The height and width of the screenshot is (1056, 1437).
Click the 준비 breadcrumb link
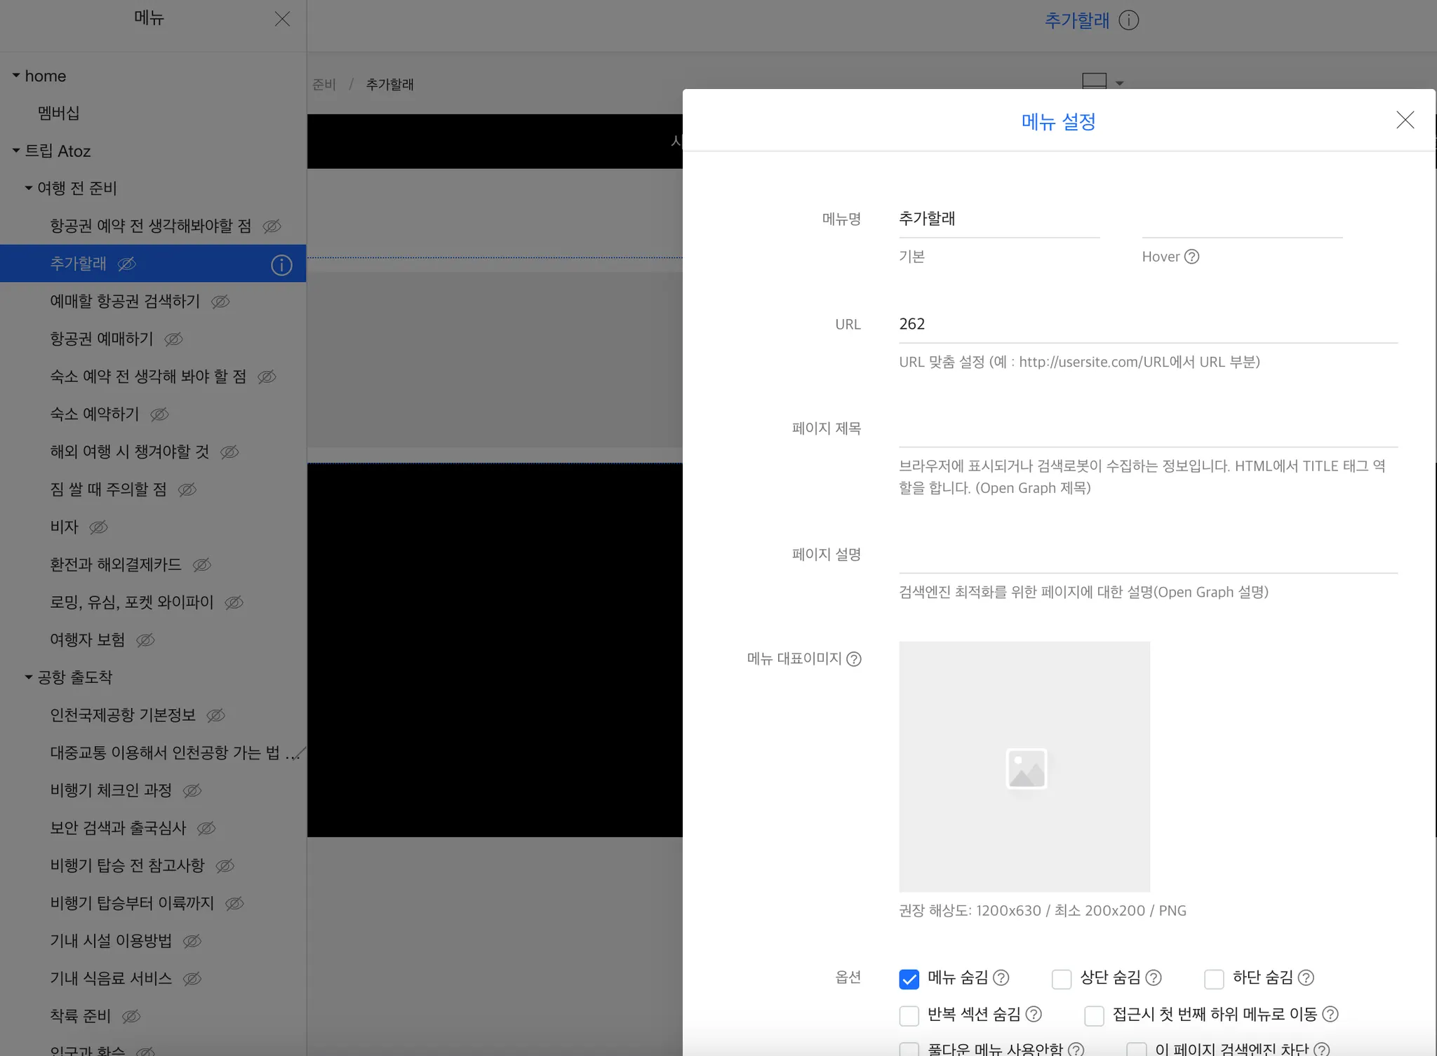pyautogui.click(x=323, y=85)
